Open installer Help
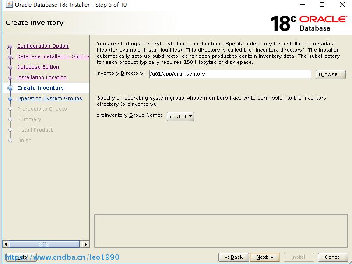This screenshot has height=264, width=352. point(21,257)
